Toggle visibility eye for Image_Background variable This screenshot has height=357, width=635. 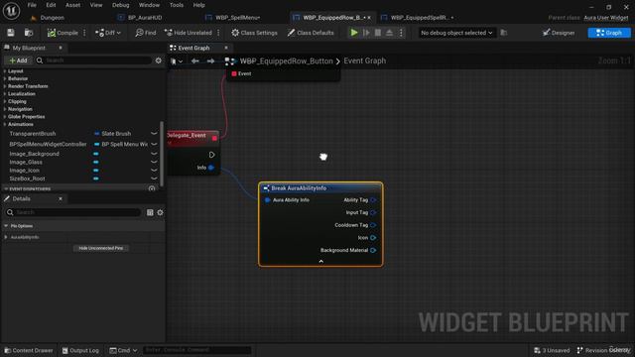(x=154, y=154)
